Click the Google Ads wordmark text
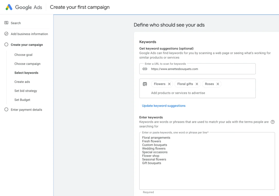 coord(29,7)
